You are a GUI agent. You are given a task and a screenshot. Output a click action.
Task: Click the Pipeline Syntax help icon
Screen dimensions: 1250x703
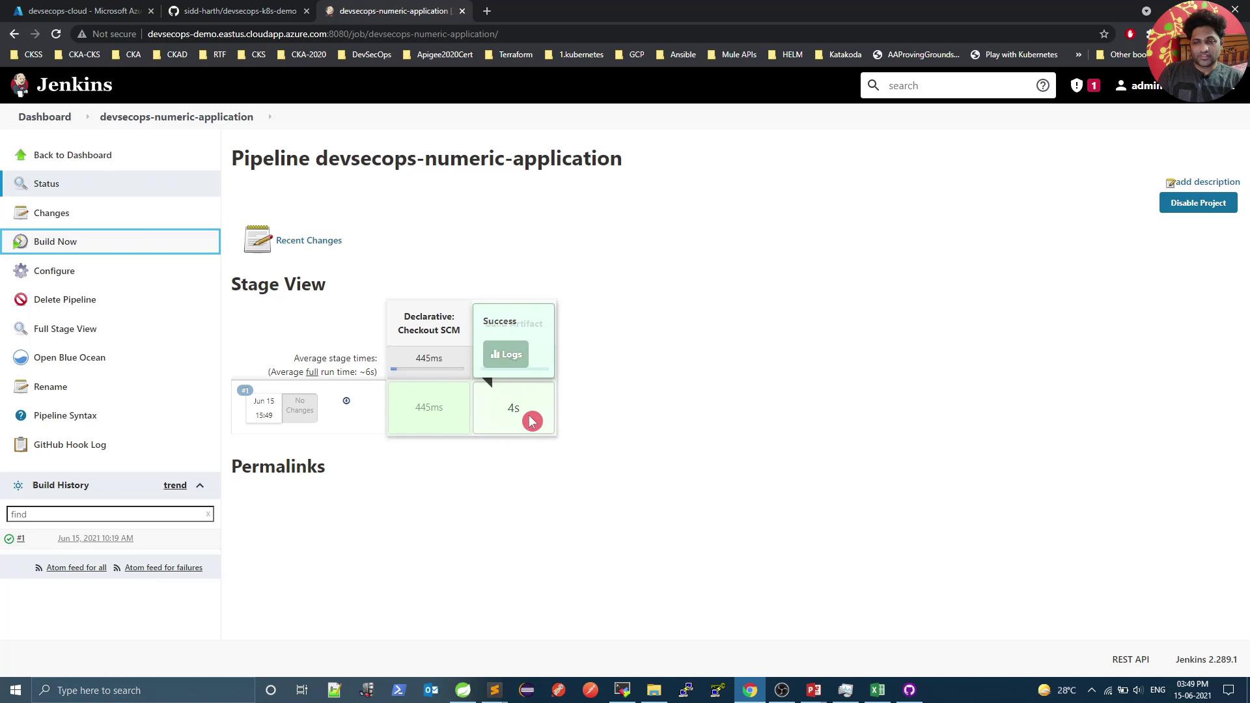click(x=21, y=415)
